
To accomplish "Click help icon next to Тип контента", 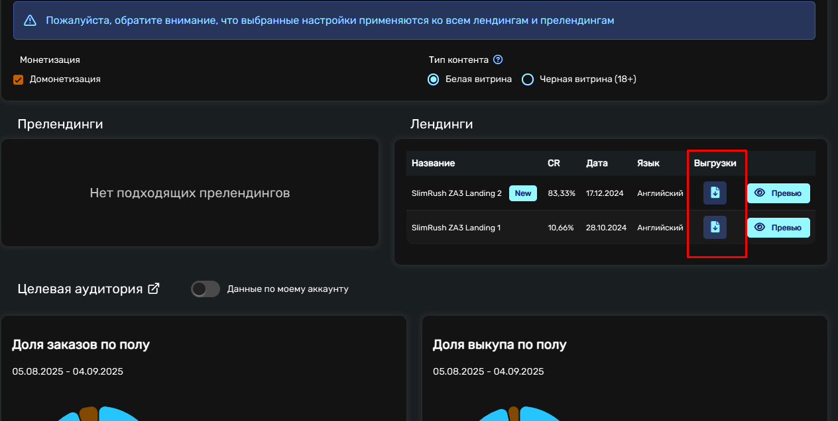I will click(498, 60).
